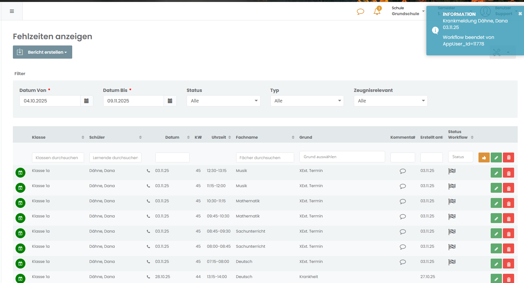Open the Typ filter dropdown

tap(307, 101)
